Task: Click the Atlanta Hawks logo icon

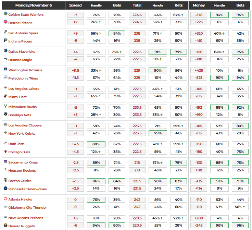Action: [x=5, y=198]
